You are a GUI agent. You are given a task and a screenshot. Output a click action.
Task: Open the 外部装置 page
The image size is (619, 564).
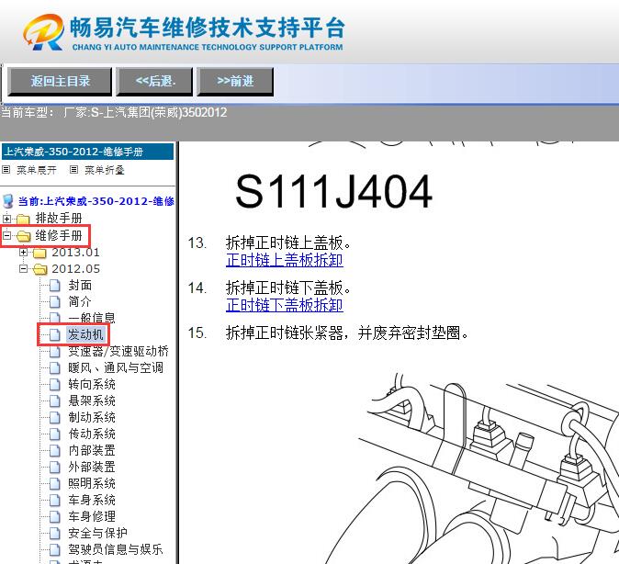tap(92, 468)
